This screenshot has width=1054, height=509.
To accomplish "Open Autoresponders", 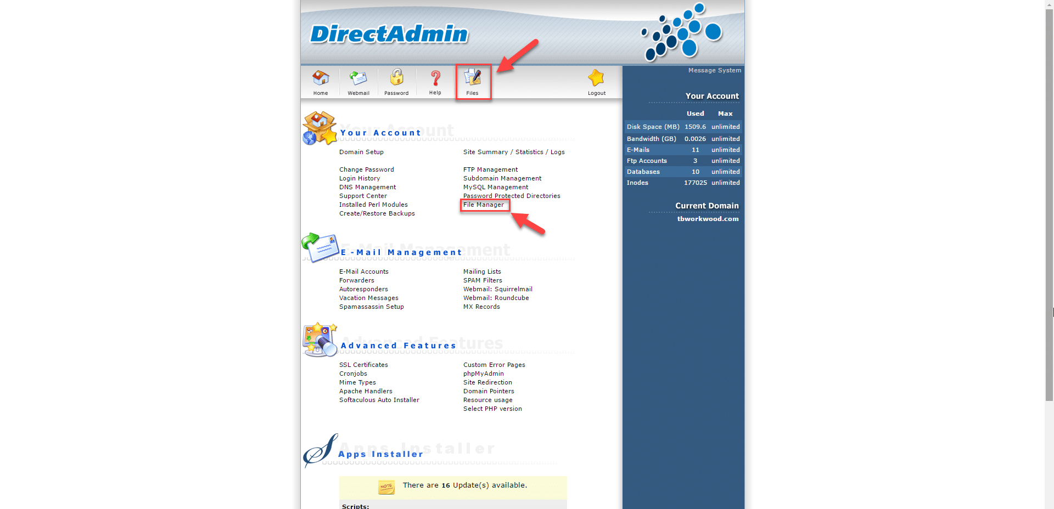I will point(363,289).
